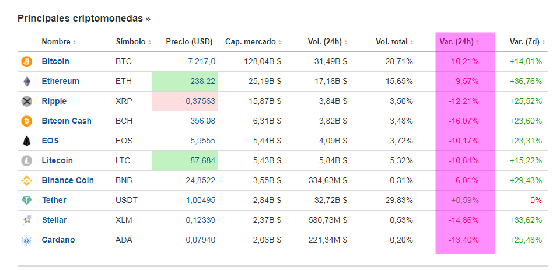Click the Binance Coin yellow logo icon
This screenshot has width=556, height=270.
tap(26, 180)
